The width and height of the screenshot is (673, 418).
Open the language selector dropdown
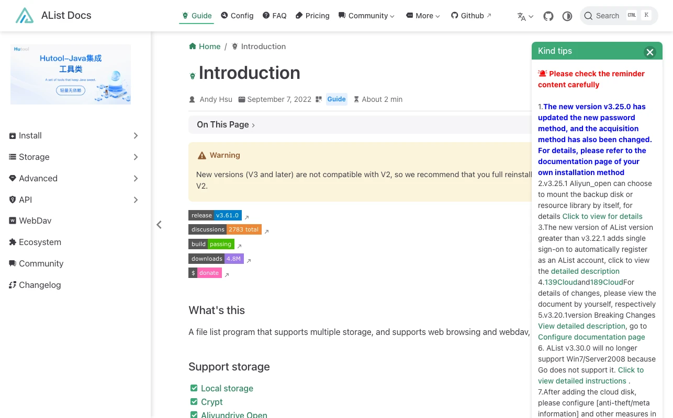(525, 16)
